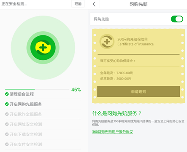187x152 pixels.
Task: Tap the 申请理赔 claim button
Action: point(138,91)
